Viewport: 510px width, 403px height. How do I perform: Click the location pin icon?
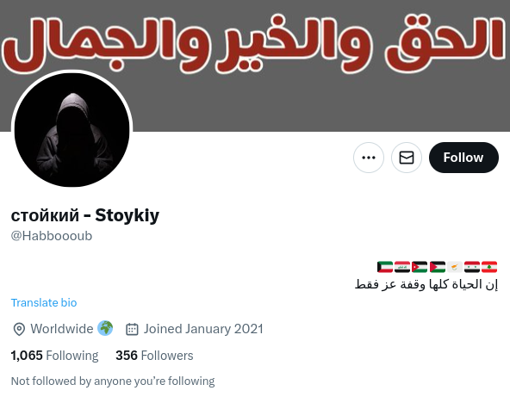[x=19, y=329]
